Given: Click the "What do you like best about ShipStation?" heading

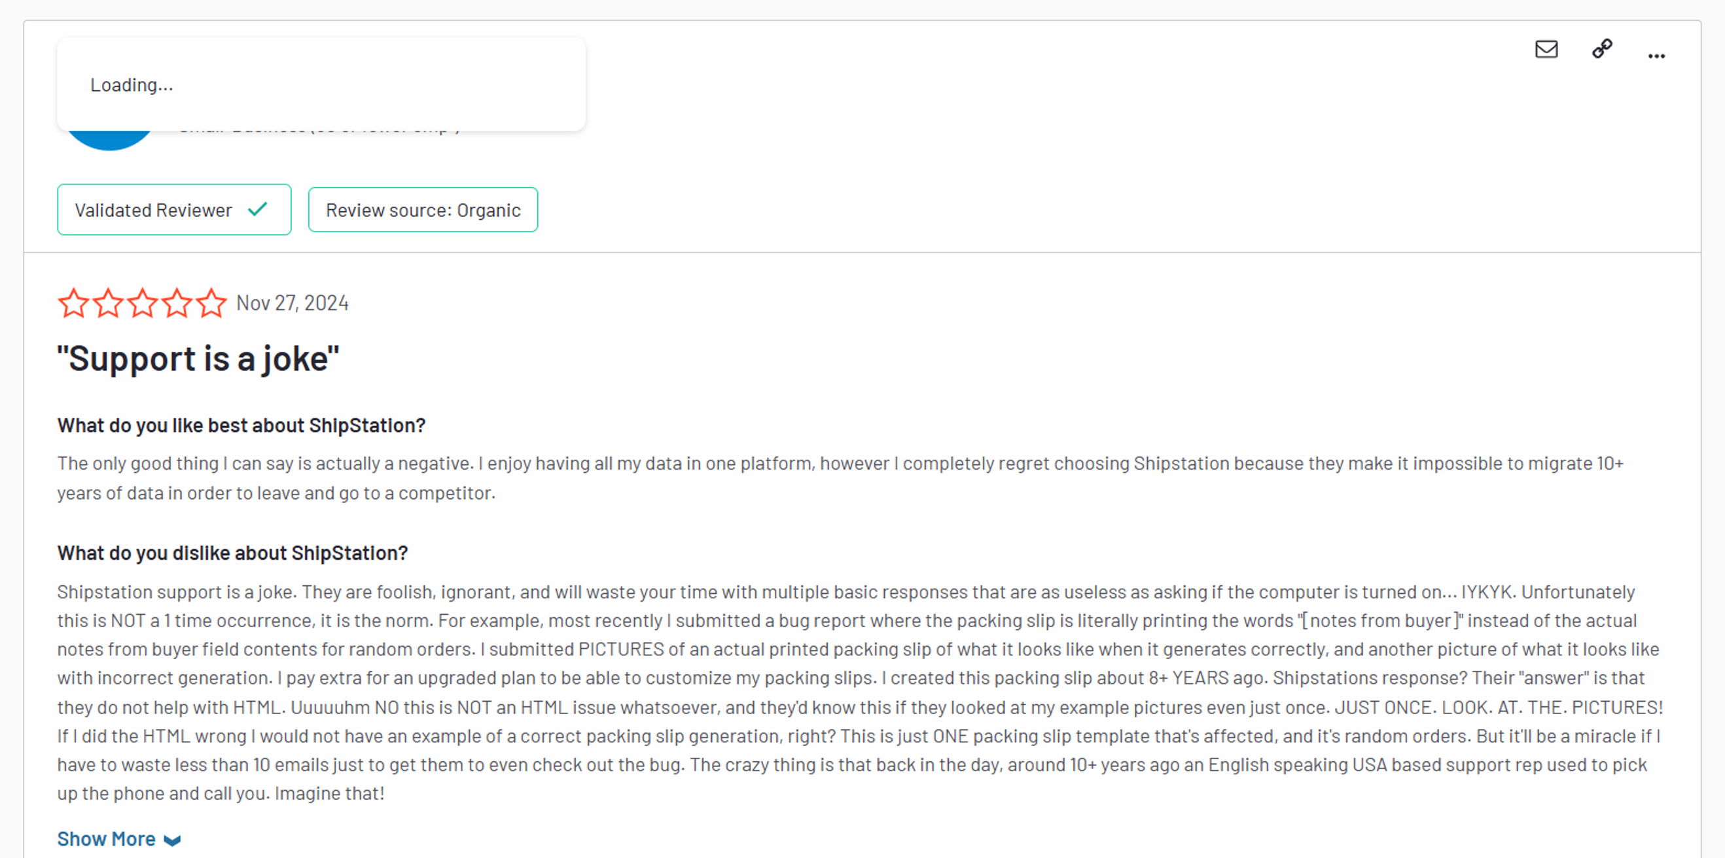Looking at the screenshot, I should coord(241,426).
